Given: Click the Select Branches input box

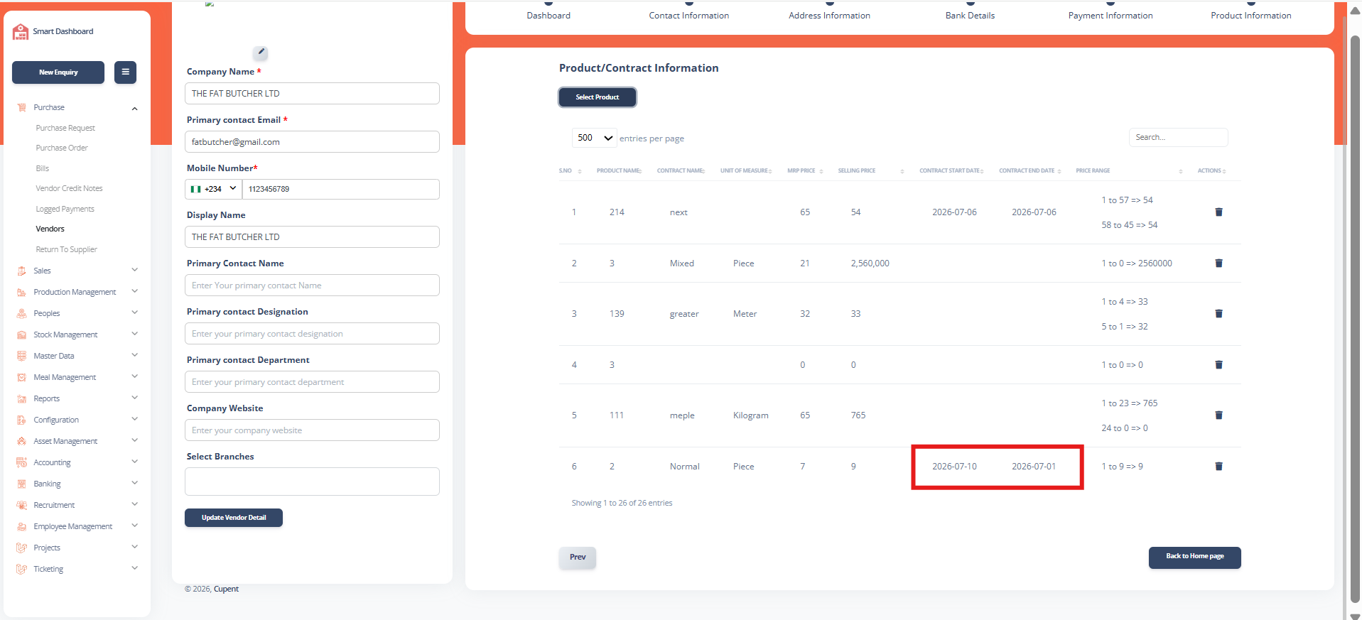Looking at the screenshot, I should (312, 482).
